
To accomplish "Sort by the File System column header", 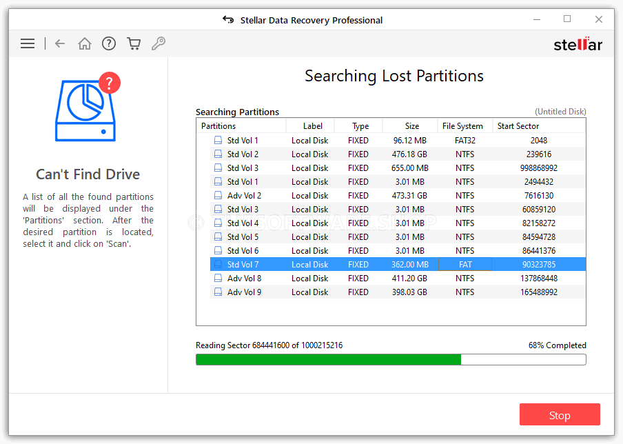I will pyautogui.click(x=465, y=126).
